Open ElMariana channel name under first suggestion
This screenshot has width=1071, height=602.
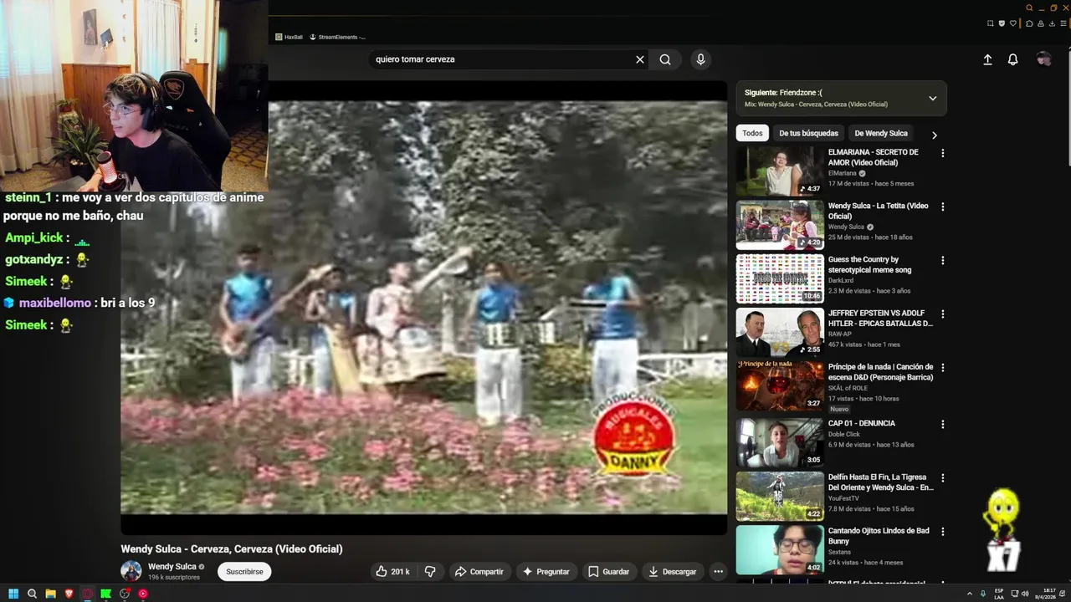tap(843, 173)
